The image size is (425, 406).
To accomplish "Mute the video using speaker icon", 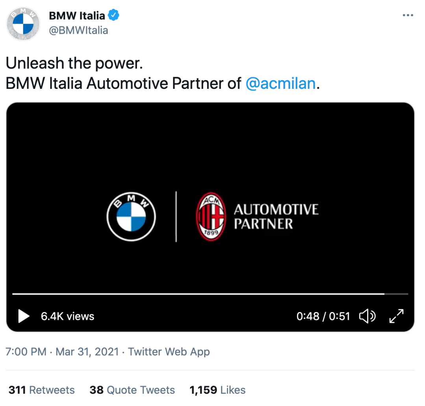I will (x=367, y=316).
